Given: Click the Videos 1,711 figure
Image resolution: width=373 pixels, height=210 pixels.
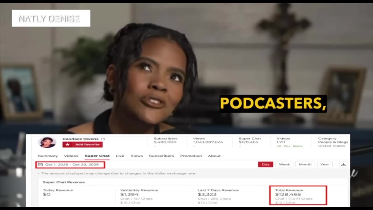Looking at the screenshot, I should pyautogui.click(x=281, y=142).
